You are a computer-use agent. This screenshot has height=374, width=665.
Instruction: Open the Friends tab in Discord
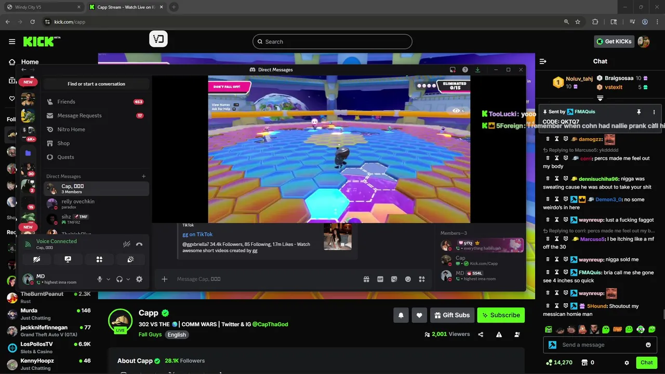[96, 102]
